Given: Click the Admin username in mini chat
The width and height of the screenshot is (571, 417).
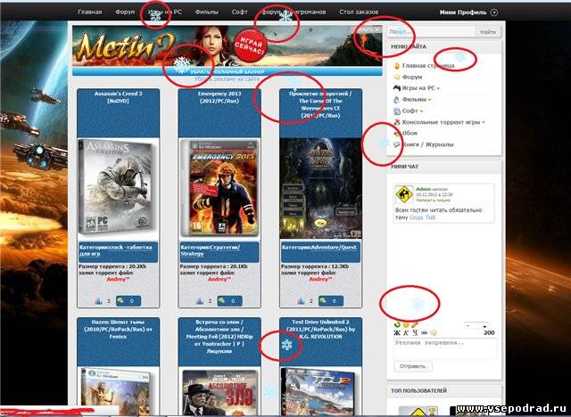Looking at the screenshot, I should pyautogui.click(x=423, y=189).
